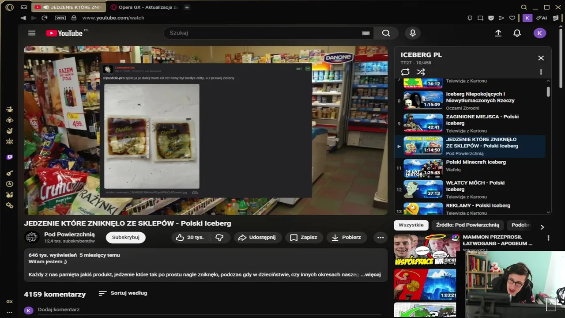Open a new browser tab
565x318 pixels.
point(187,7)
